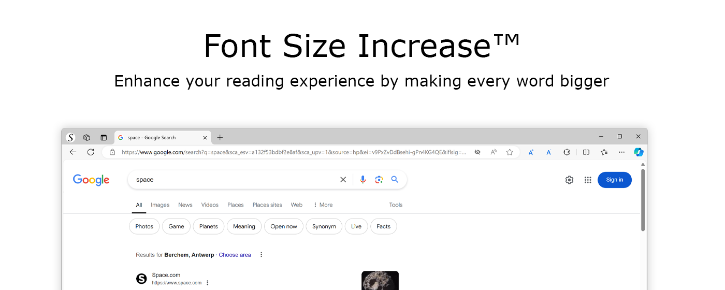Select the Live suggestion chip

pos(356,226)
